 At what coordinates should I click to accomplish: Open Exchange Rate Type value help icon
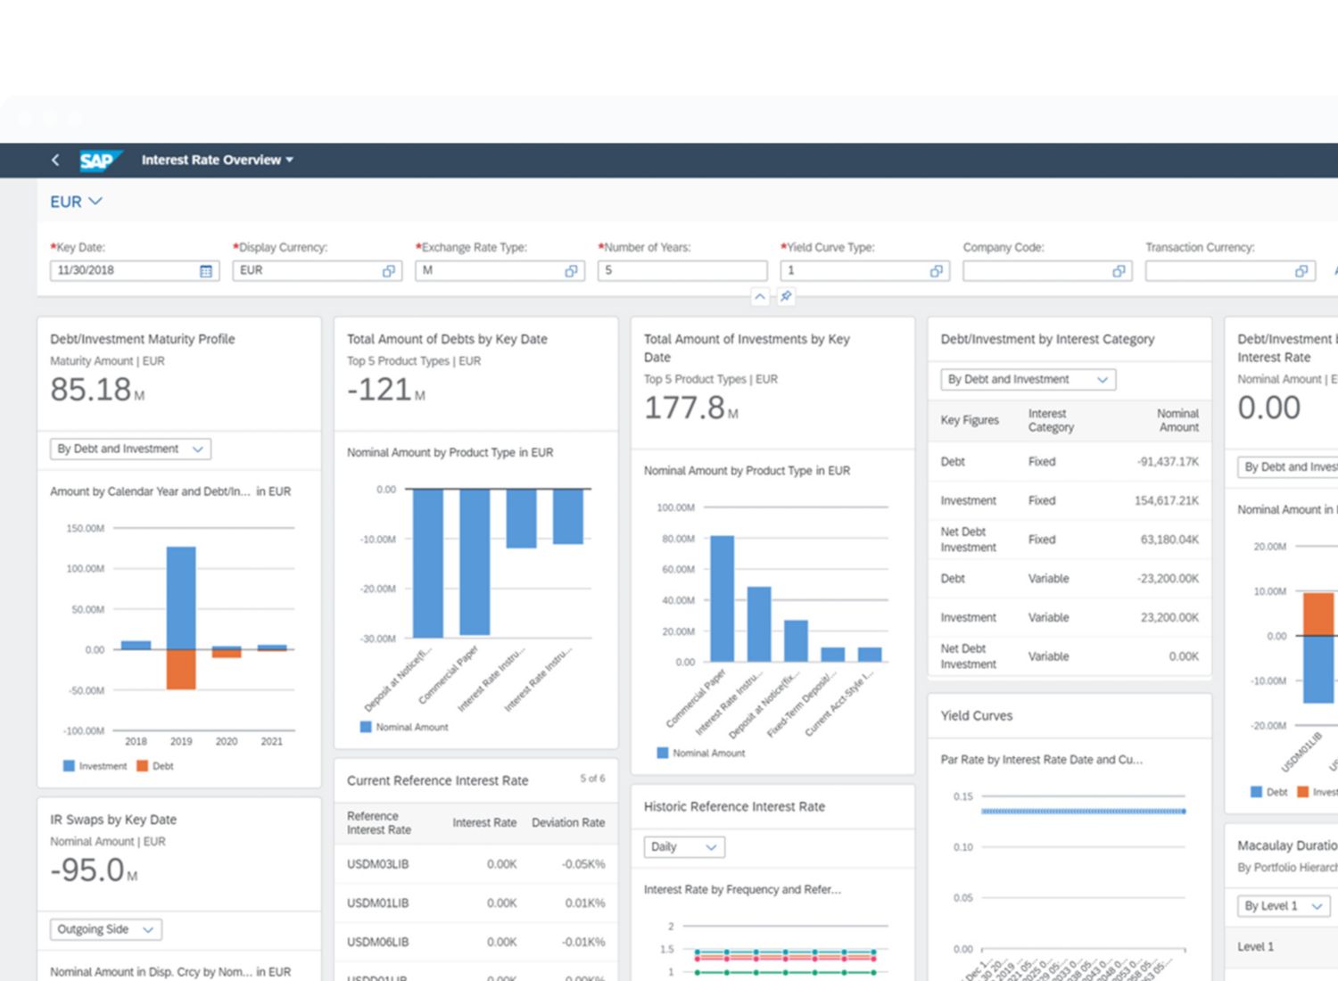[571, 271]
